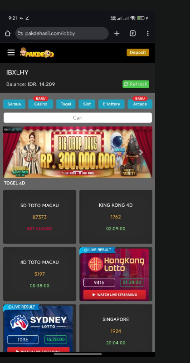190x363 pixels.
Task: Select the Casino category tab
Action: point(41,104)
